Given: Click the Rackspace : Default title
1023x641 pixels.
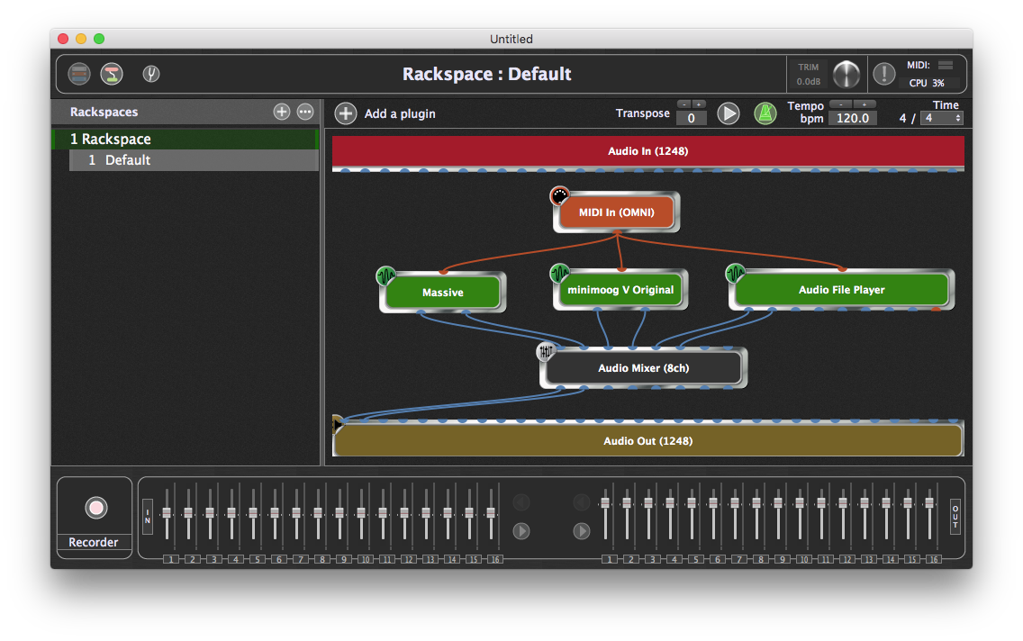Looking at the screenshot, I should [486, 74].
